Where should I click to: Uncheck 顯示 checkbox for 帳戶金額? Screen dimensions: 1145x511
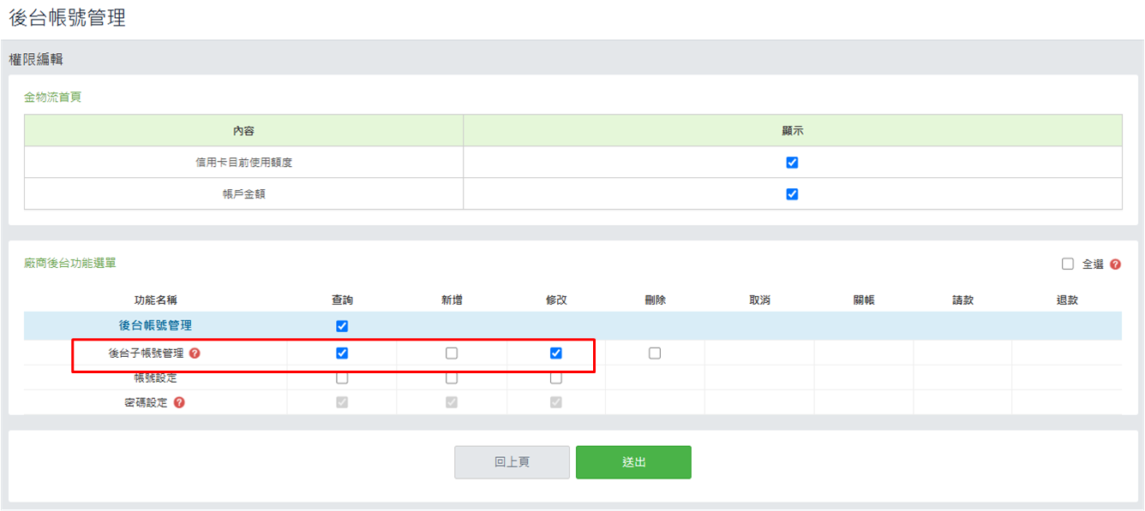click(x=792, y=194)
